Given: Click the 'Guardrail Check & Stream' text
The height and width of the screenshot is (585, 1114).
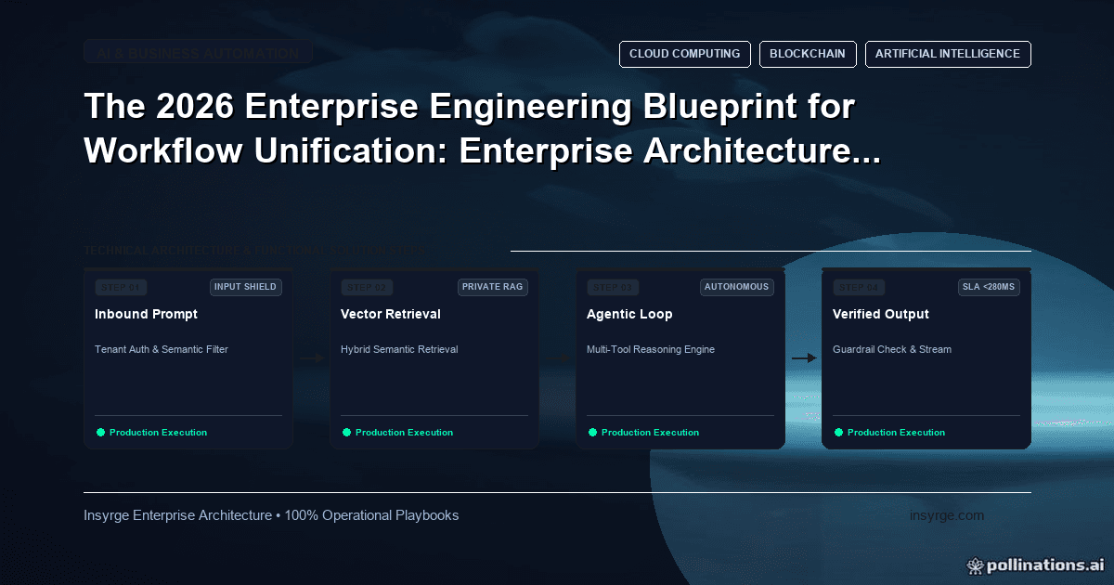Looking at the screenshot, I should 892,349.
